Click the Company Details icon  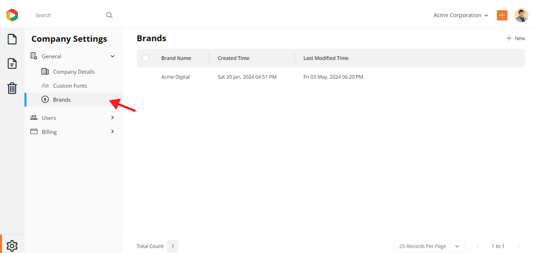coord(45,71)
